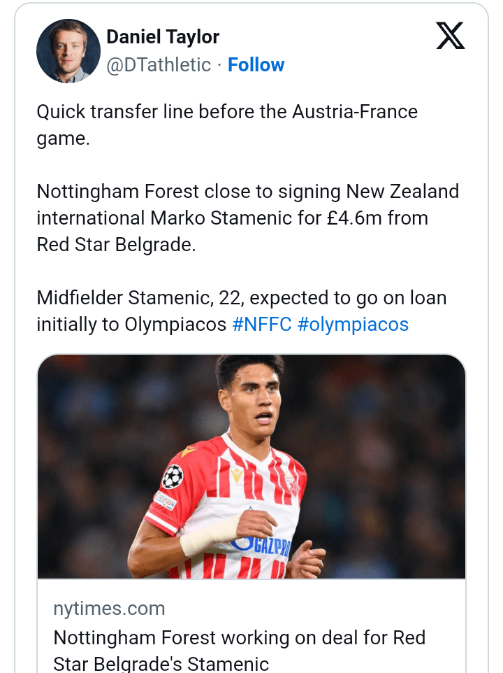Open the #NFFC hashtag
Screen dimensions: 503x673
coord(261,325)
